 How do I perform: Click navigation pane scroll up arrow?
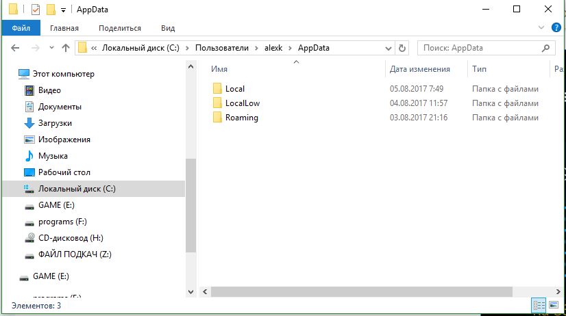(191, 66)
